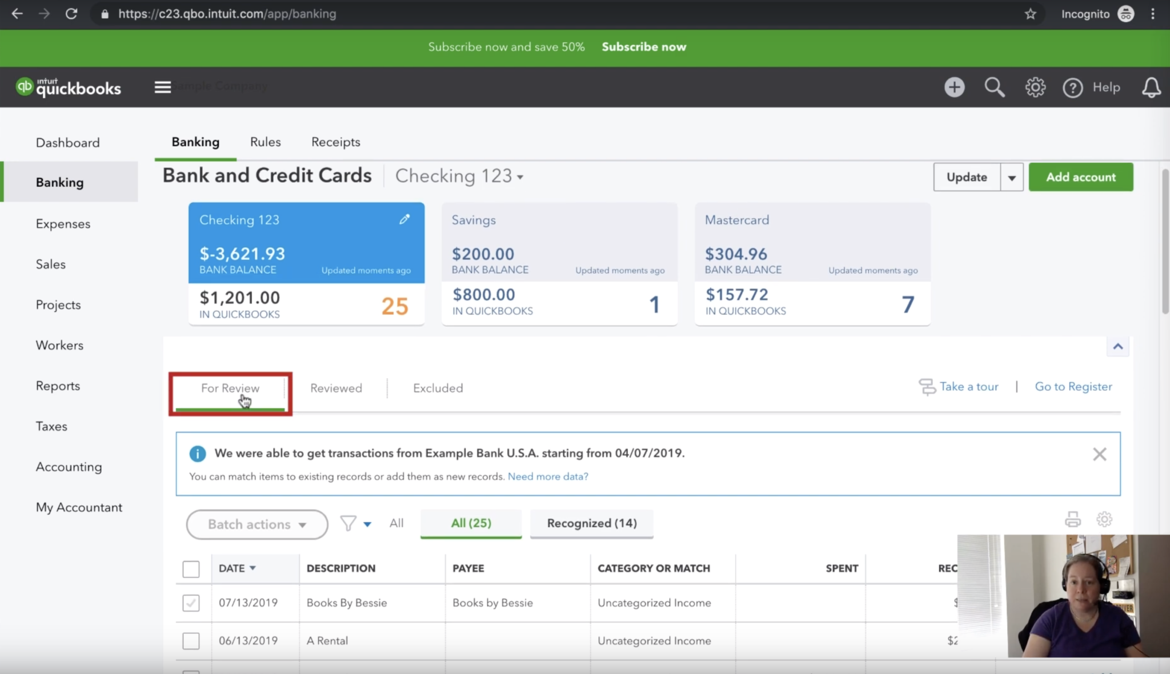The width and height of the screenshot is (1170, 674).
Task: Open Dashboard in the sidebar
Action: [67, 143]
